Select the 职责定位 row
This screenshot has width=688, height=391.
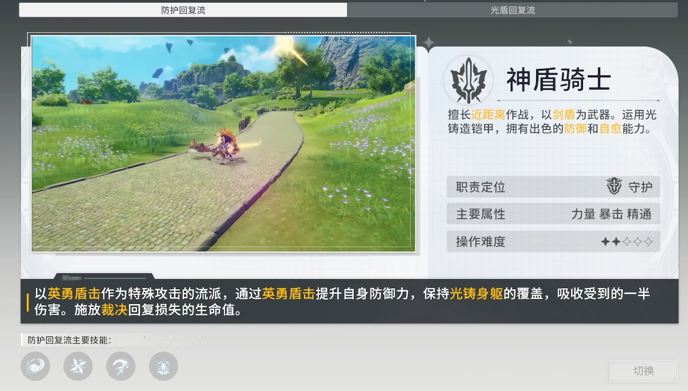pos(553,187)
